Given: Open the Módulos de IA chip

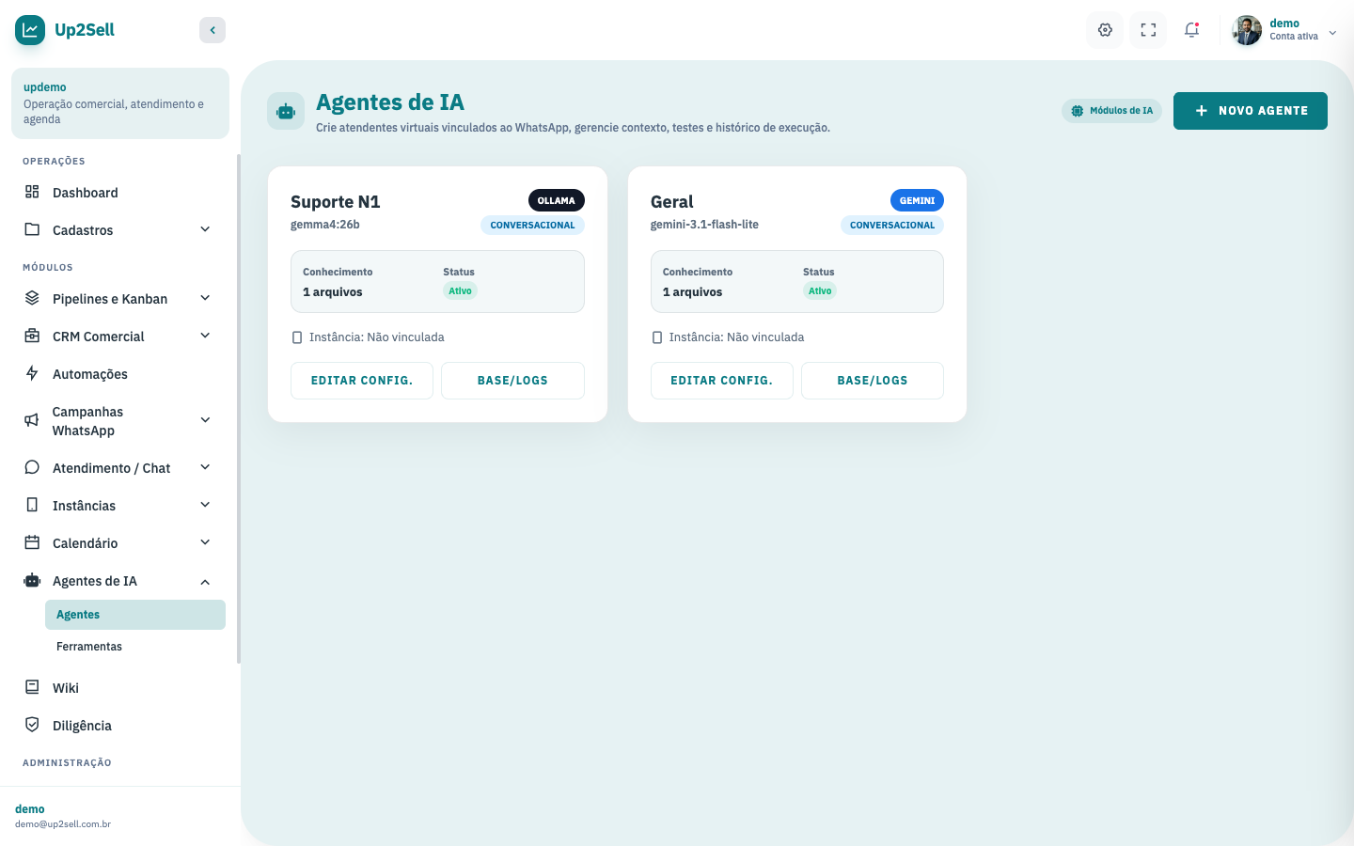Looking at the screenshot, I should click(1111, 111).
